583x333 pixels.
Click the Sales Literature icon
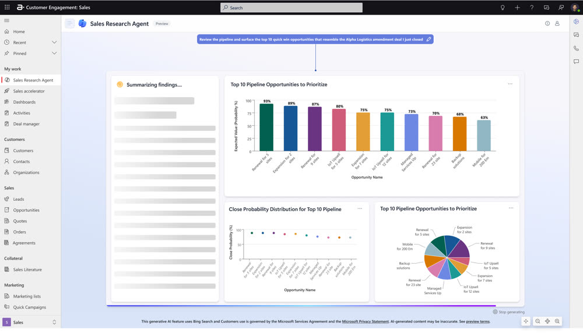click(6, 269)
